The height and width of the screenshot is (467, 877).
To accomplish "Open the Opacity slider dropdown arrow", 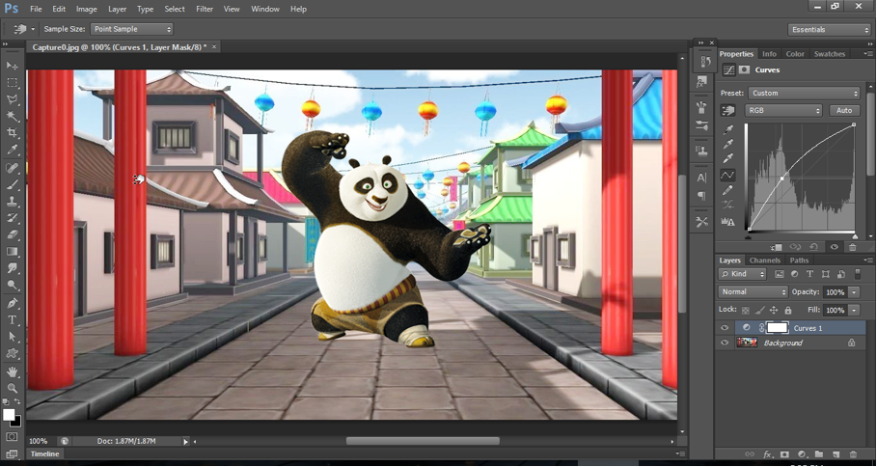I will (x=854, y=292).
